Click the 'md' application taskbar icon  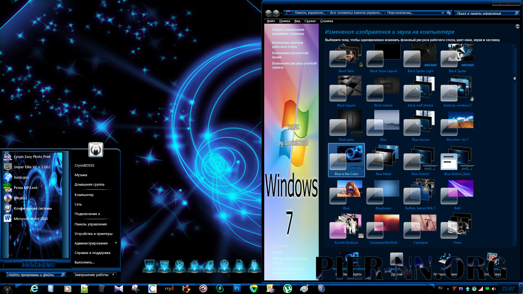point(169,289)
